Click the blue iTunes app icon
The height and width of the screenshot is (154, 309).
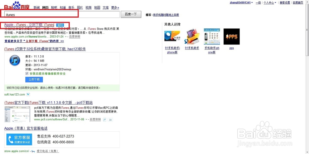coord(15,60)
